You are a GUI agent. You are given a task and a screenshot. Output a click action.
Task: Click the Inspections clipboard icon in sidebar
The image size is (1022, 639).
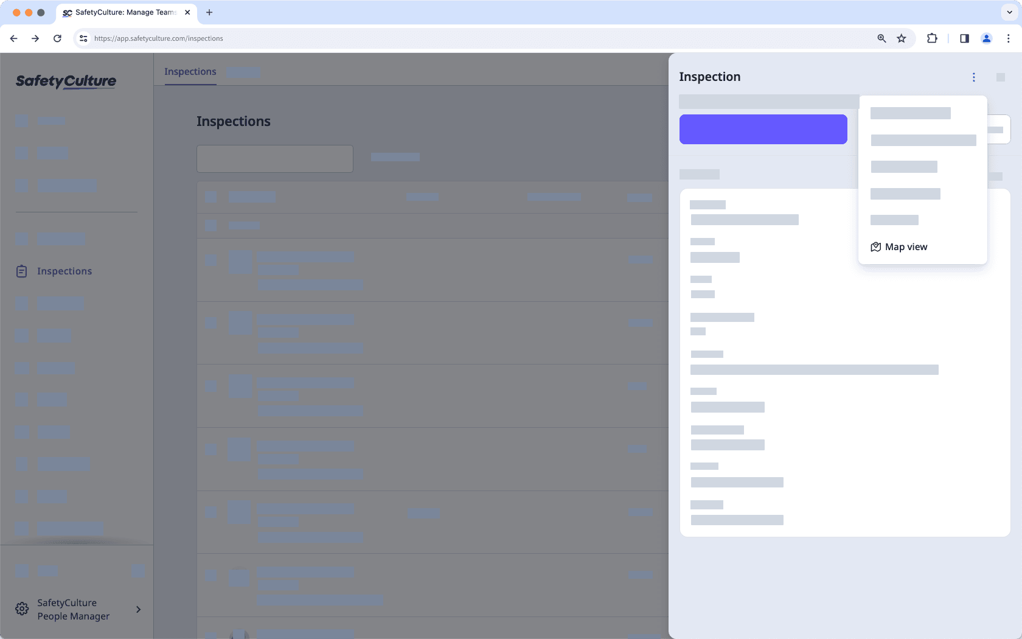(x=21, y=271)
